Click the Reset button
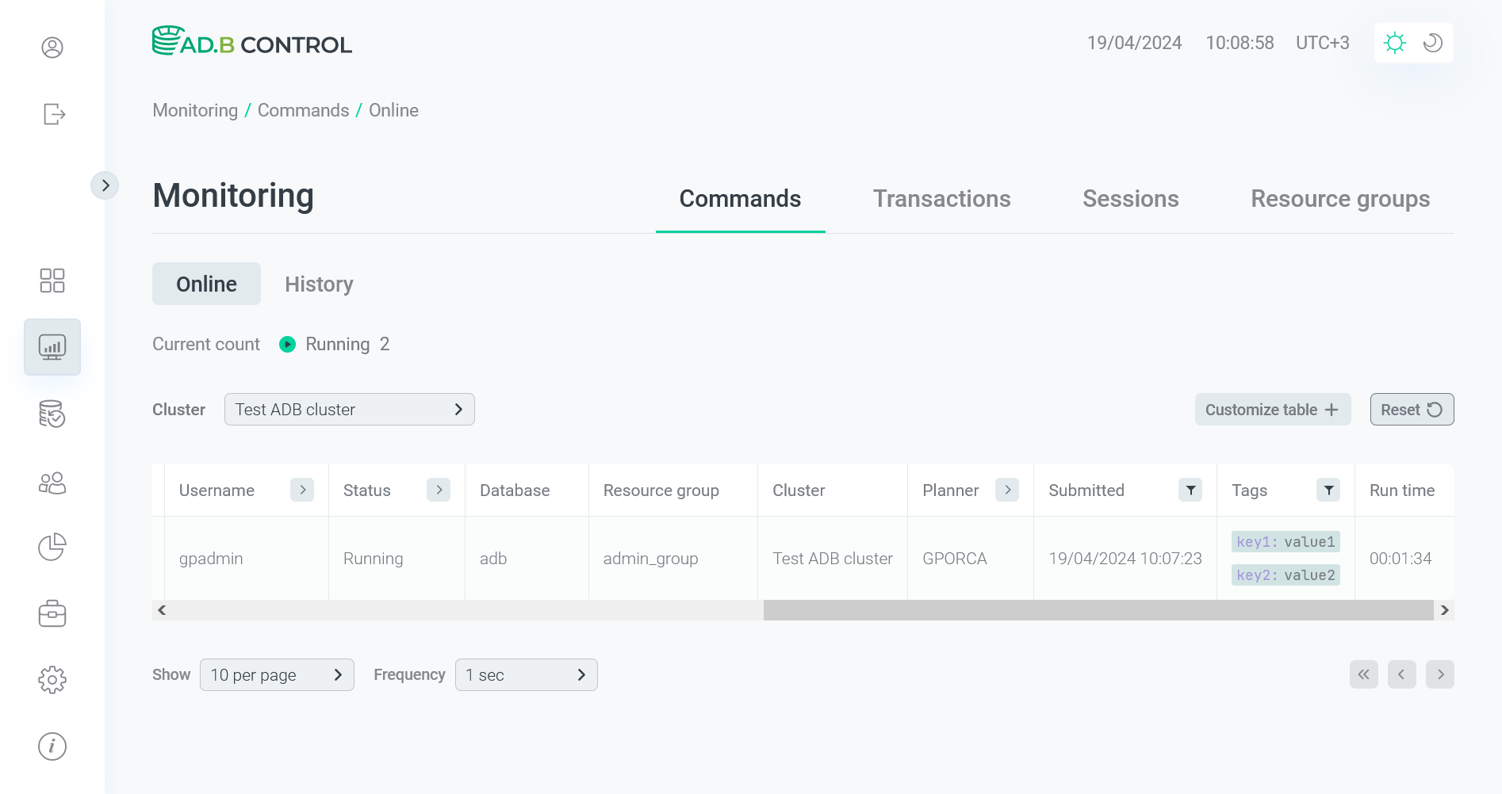This screenshot has height=794, width=1502. [x=1412, y=410]
